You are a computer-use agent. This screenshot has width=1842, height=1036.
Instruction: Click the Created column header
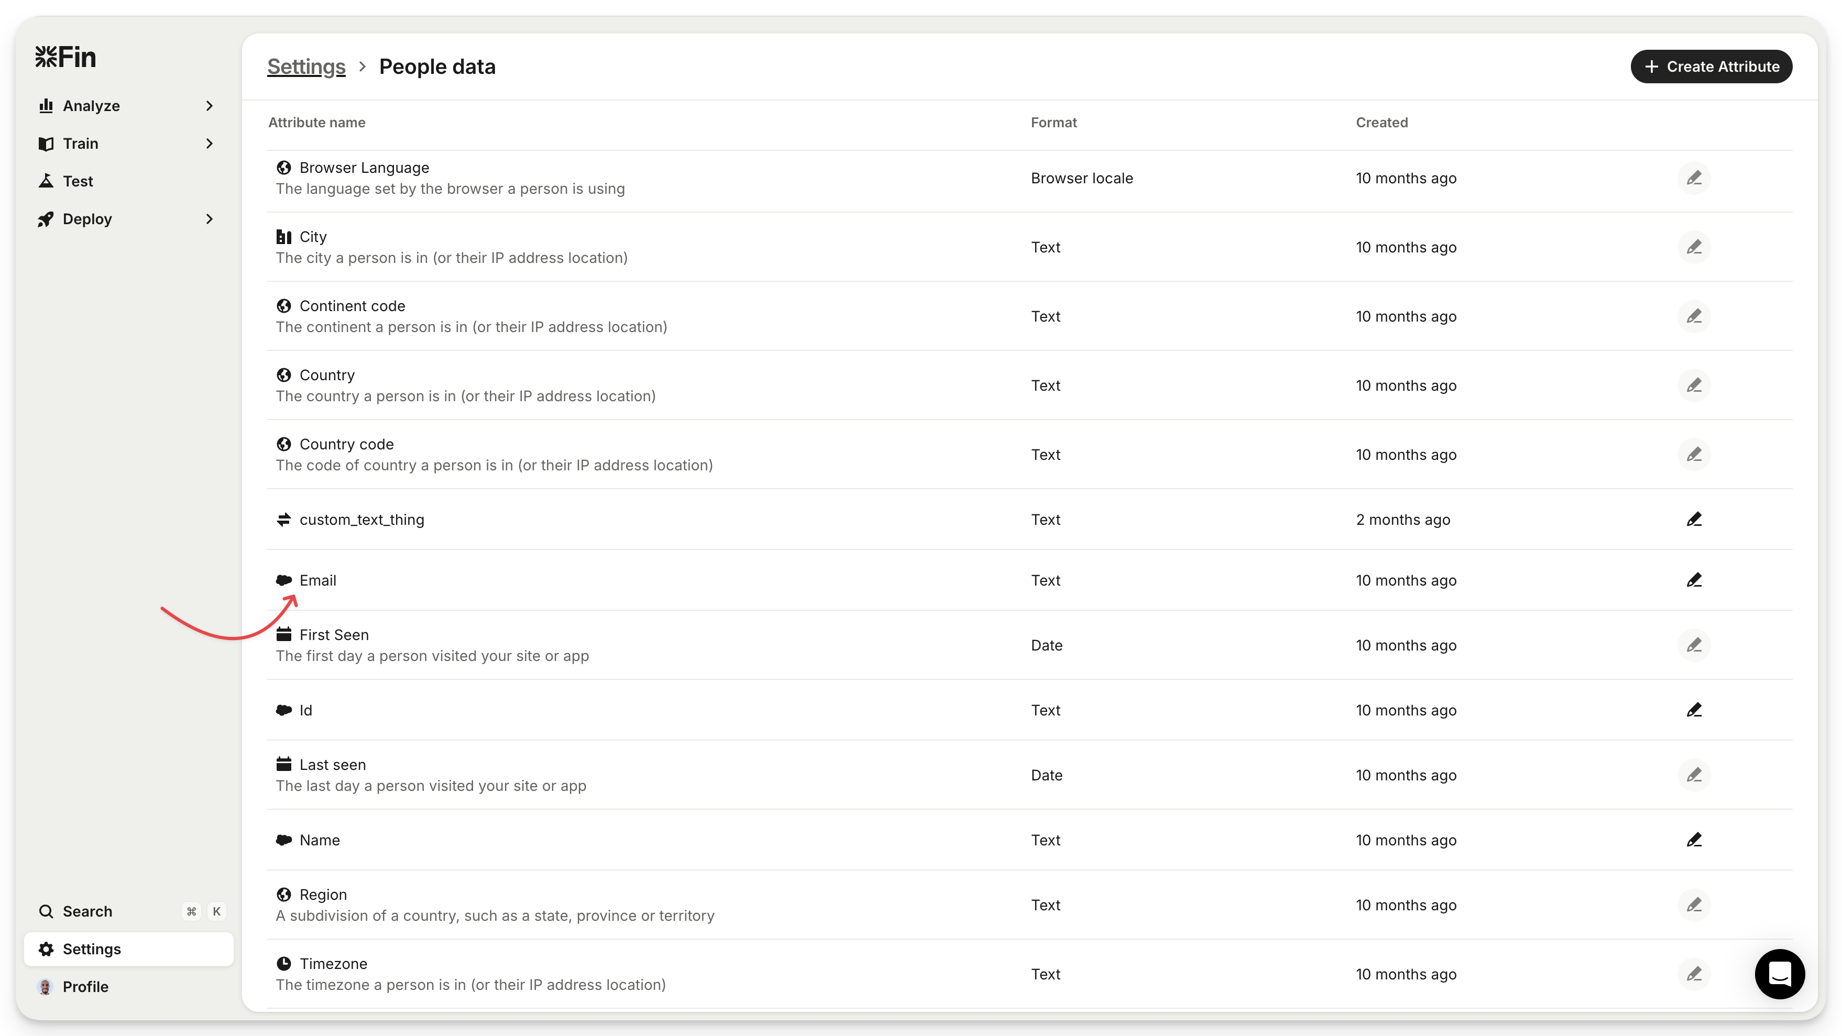(1381, 122)
